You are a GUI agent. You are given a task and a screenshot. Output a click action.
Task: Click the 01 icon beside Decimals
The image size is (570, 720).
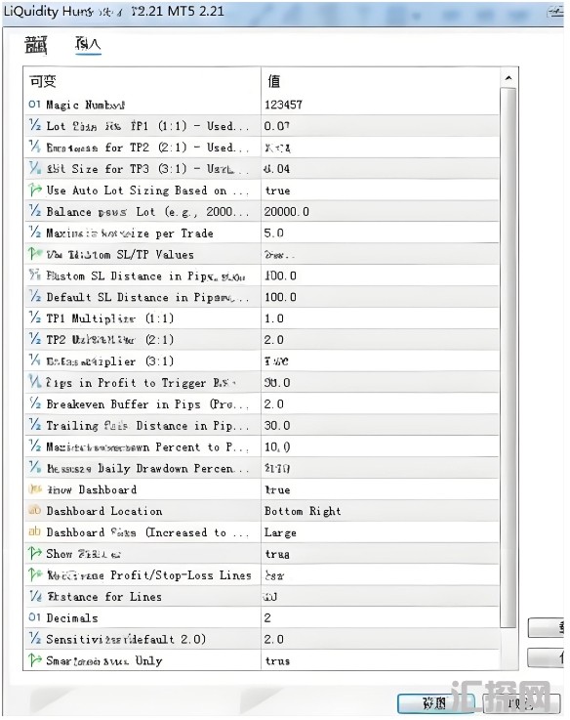tap(34, 617)
